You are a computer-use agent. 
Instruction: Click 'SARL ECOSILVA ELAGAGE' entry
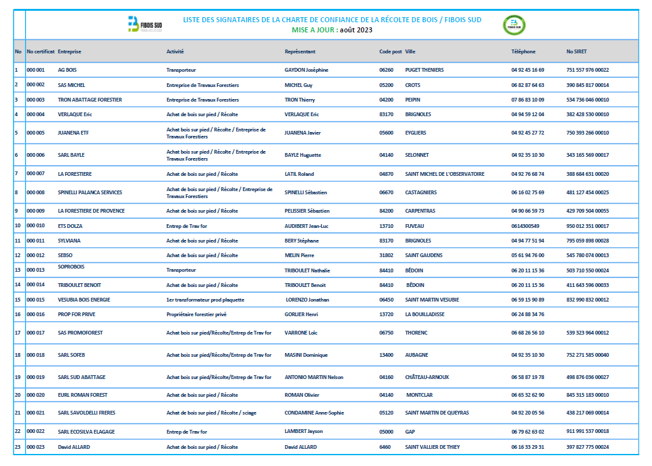click(x=86, y=432)
